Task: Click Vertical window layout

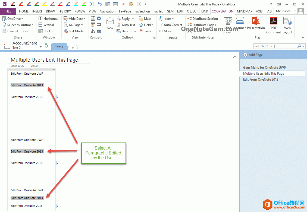Action: [x=46, y=25]
